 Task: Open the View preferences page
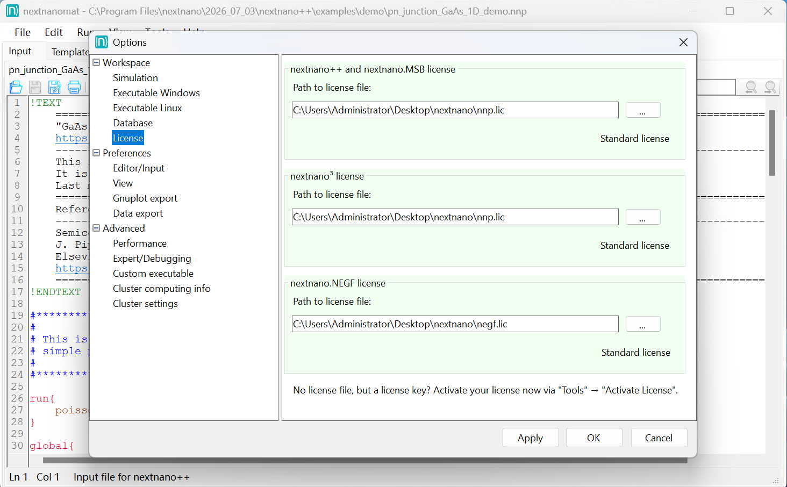coord(123,183)
